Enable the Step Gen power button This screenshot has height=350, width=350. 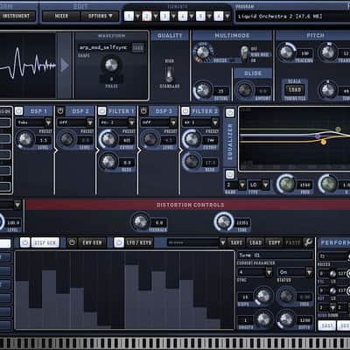24,242
